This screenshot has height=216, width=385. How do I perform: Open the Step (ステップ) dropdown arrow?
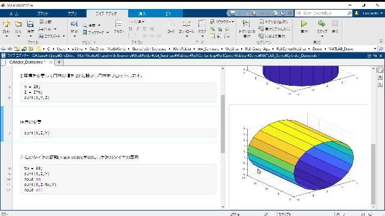(x=322, y=36)
